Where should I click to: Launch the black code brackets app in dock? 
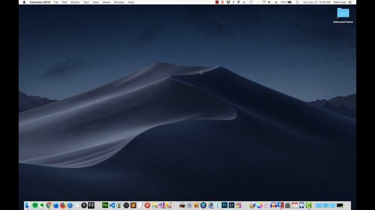(x=127, y=205)
